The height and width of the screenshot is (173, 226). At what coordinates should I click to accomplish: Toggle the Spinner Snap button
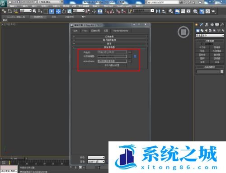[123, 11]
